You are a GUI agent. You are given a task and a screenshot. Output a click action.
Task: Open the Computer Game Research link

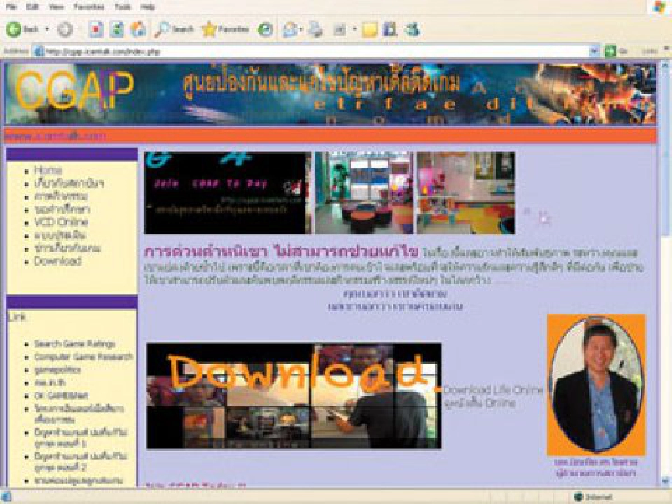coord(83,356)
